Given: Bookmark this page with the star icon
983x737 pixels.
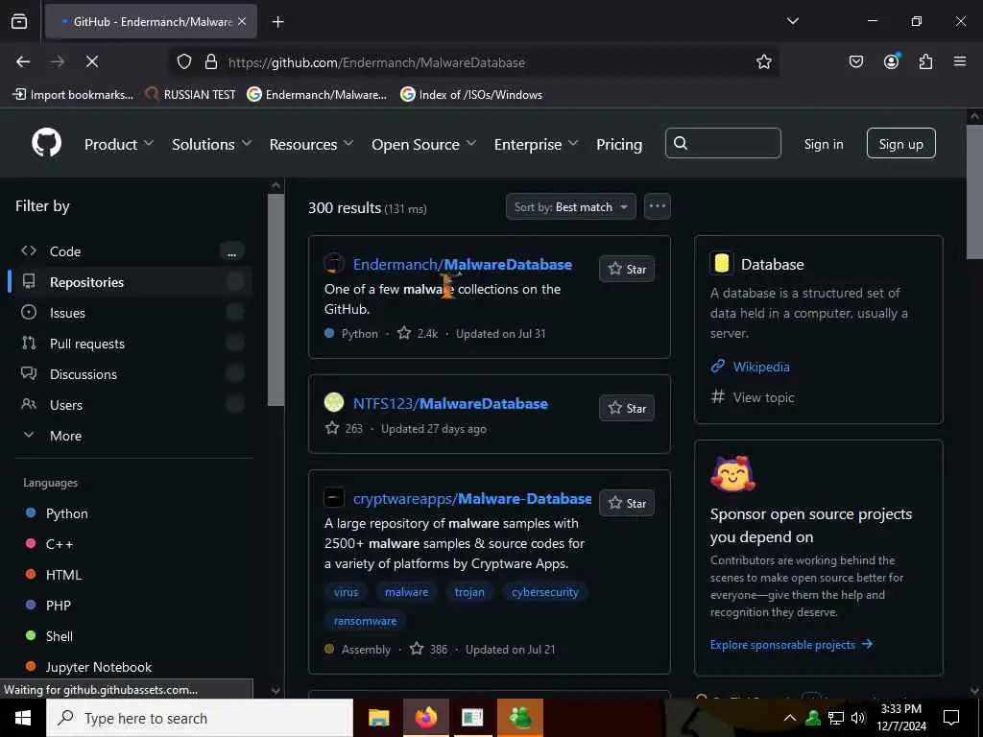Looking at the screenshot, I should 763,61.
